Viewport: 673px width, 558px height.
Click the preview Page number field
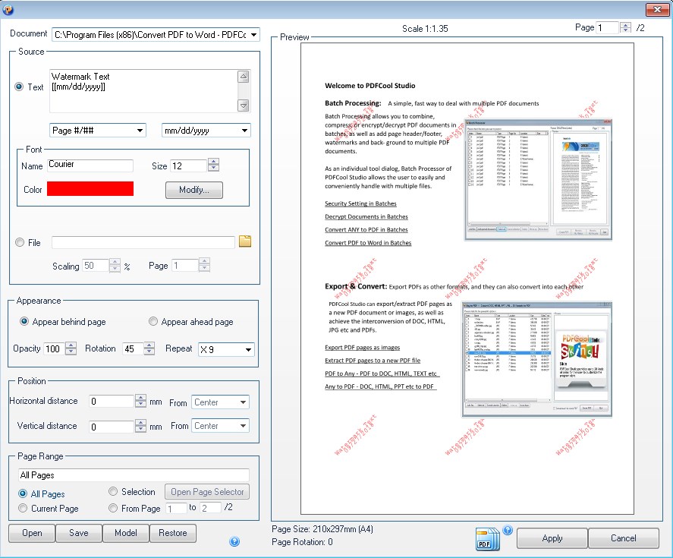607,28
